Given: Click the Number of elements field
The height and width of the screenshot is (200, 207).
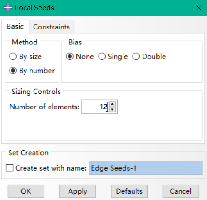Looking at the screenshot, I should pos(95,107).
